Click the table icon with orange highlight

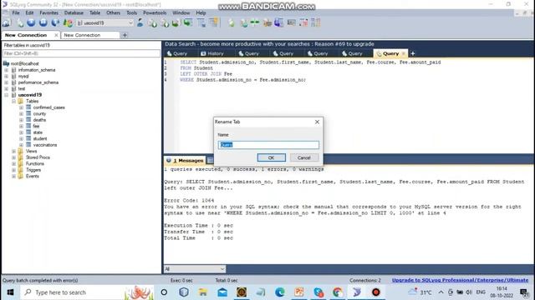(214, 22)
